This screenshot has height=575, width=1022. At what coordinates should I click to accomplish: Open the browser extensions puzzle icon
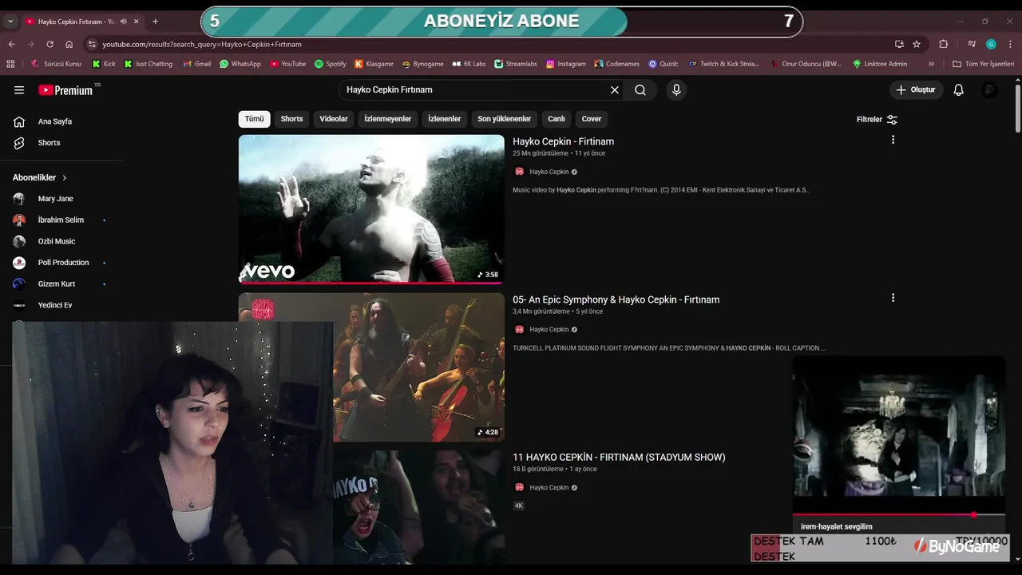pyautogui.click(x=944, y=44)
